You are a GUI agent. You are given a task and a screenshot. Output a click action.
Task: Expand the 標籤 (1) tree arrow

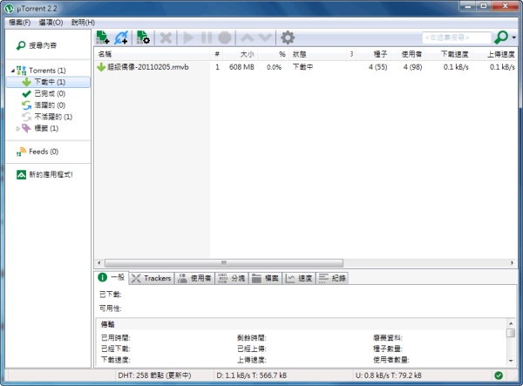(x=18, y=128)
